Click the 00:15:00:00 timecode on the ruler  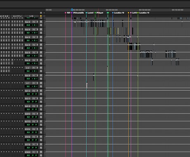(x=178, y=10)
